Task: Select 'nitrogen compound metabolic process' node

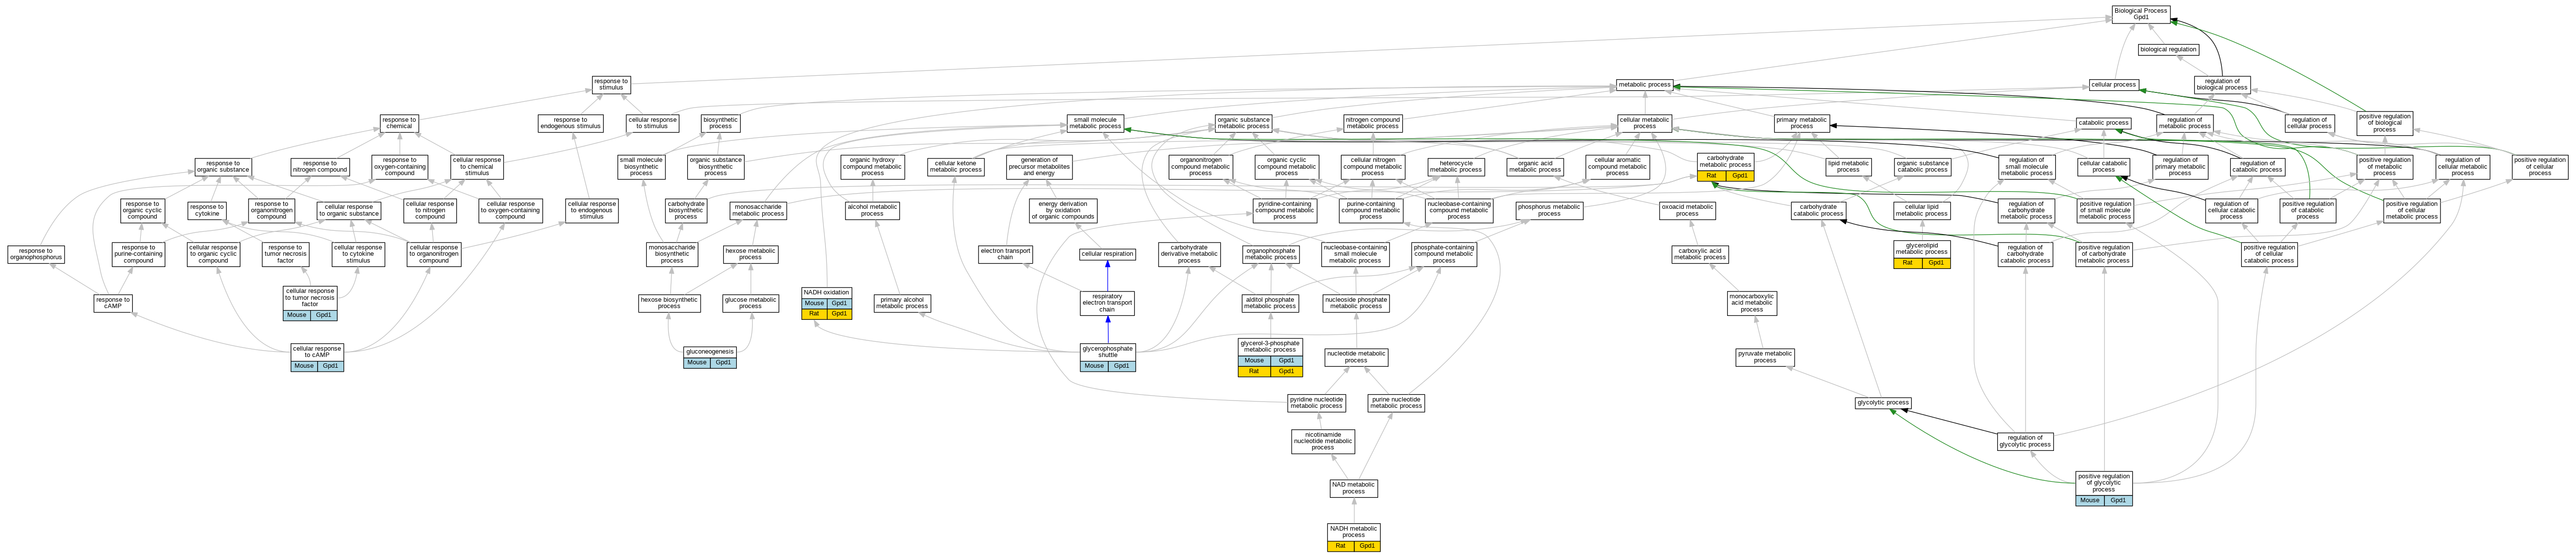Action: click(1373, 123)
